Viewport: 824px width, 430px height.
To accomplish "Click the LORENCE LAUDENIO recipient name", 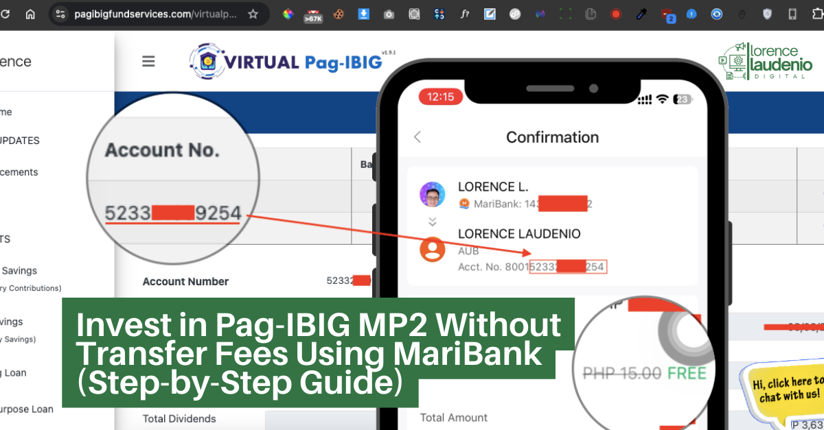I will [519, 234].
